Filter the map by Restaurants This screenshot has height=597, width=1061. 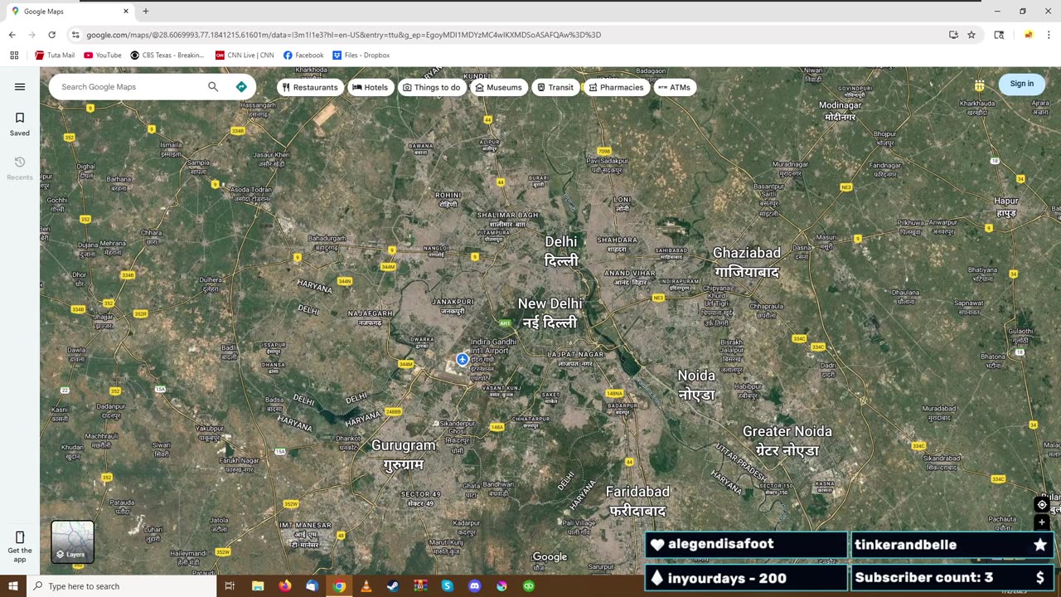pos(310,87)
